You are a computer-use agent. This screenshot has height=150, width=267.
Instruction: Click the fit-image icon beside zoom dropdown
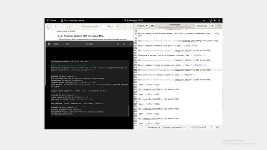coord(68,44)
